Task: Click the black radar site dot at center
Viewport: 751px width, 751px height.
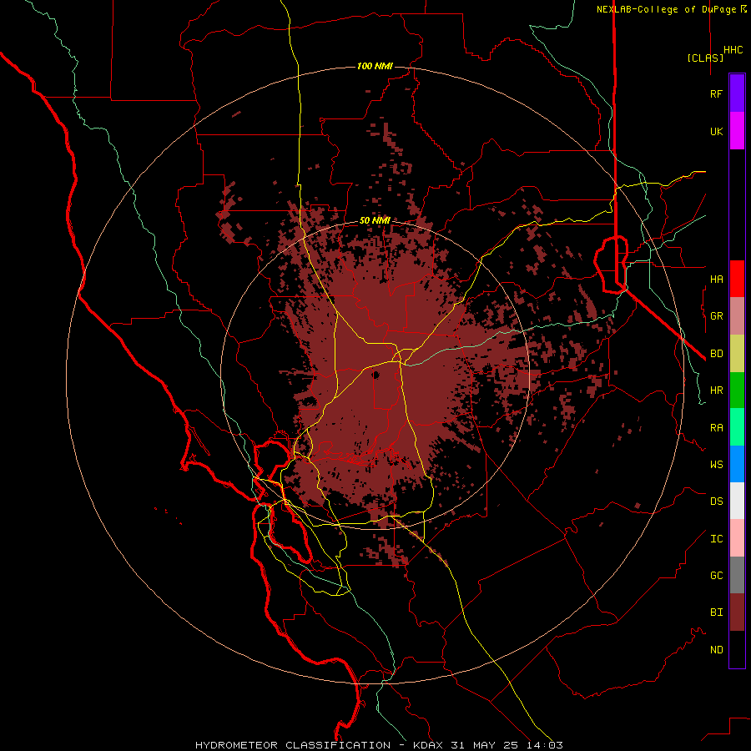Action: click(x=376, y=375)
